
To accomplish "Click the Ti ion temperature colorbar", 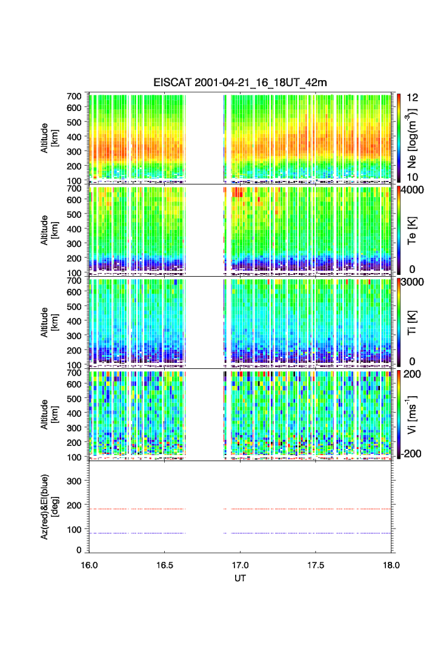I will tap(399, 322).
